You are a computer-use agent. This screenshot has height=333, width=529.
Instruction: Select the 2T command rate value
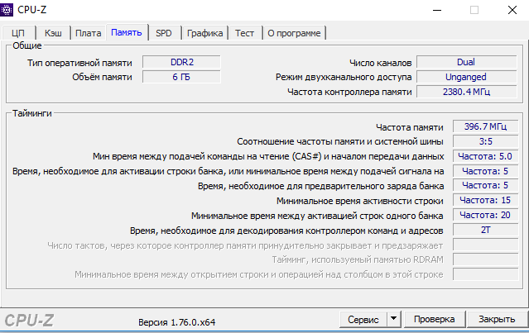point(485,230)
